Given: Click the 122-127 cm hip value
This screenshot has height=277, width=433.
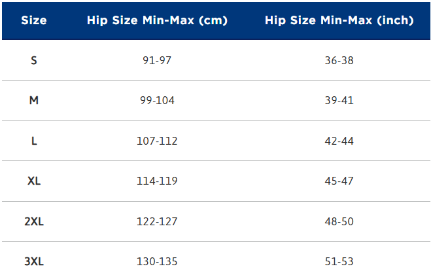Looking at the screenshot, I should [x=157, y=221].
